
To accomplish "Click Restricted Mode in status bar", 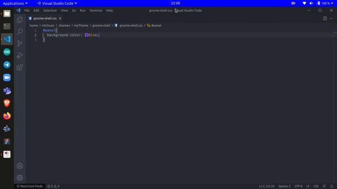I will pos(29,186).
